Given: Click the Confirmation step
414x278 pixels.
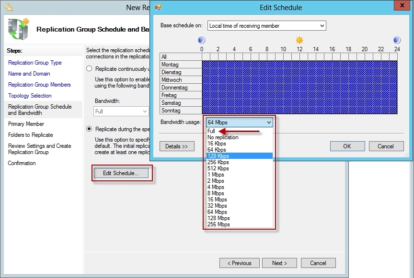Looking at the screenshot, I should pyautogui.click(x=22, y=163).
